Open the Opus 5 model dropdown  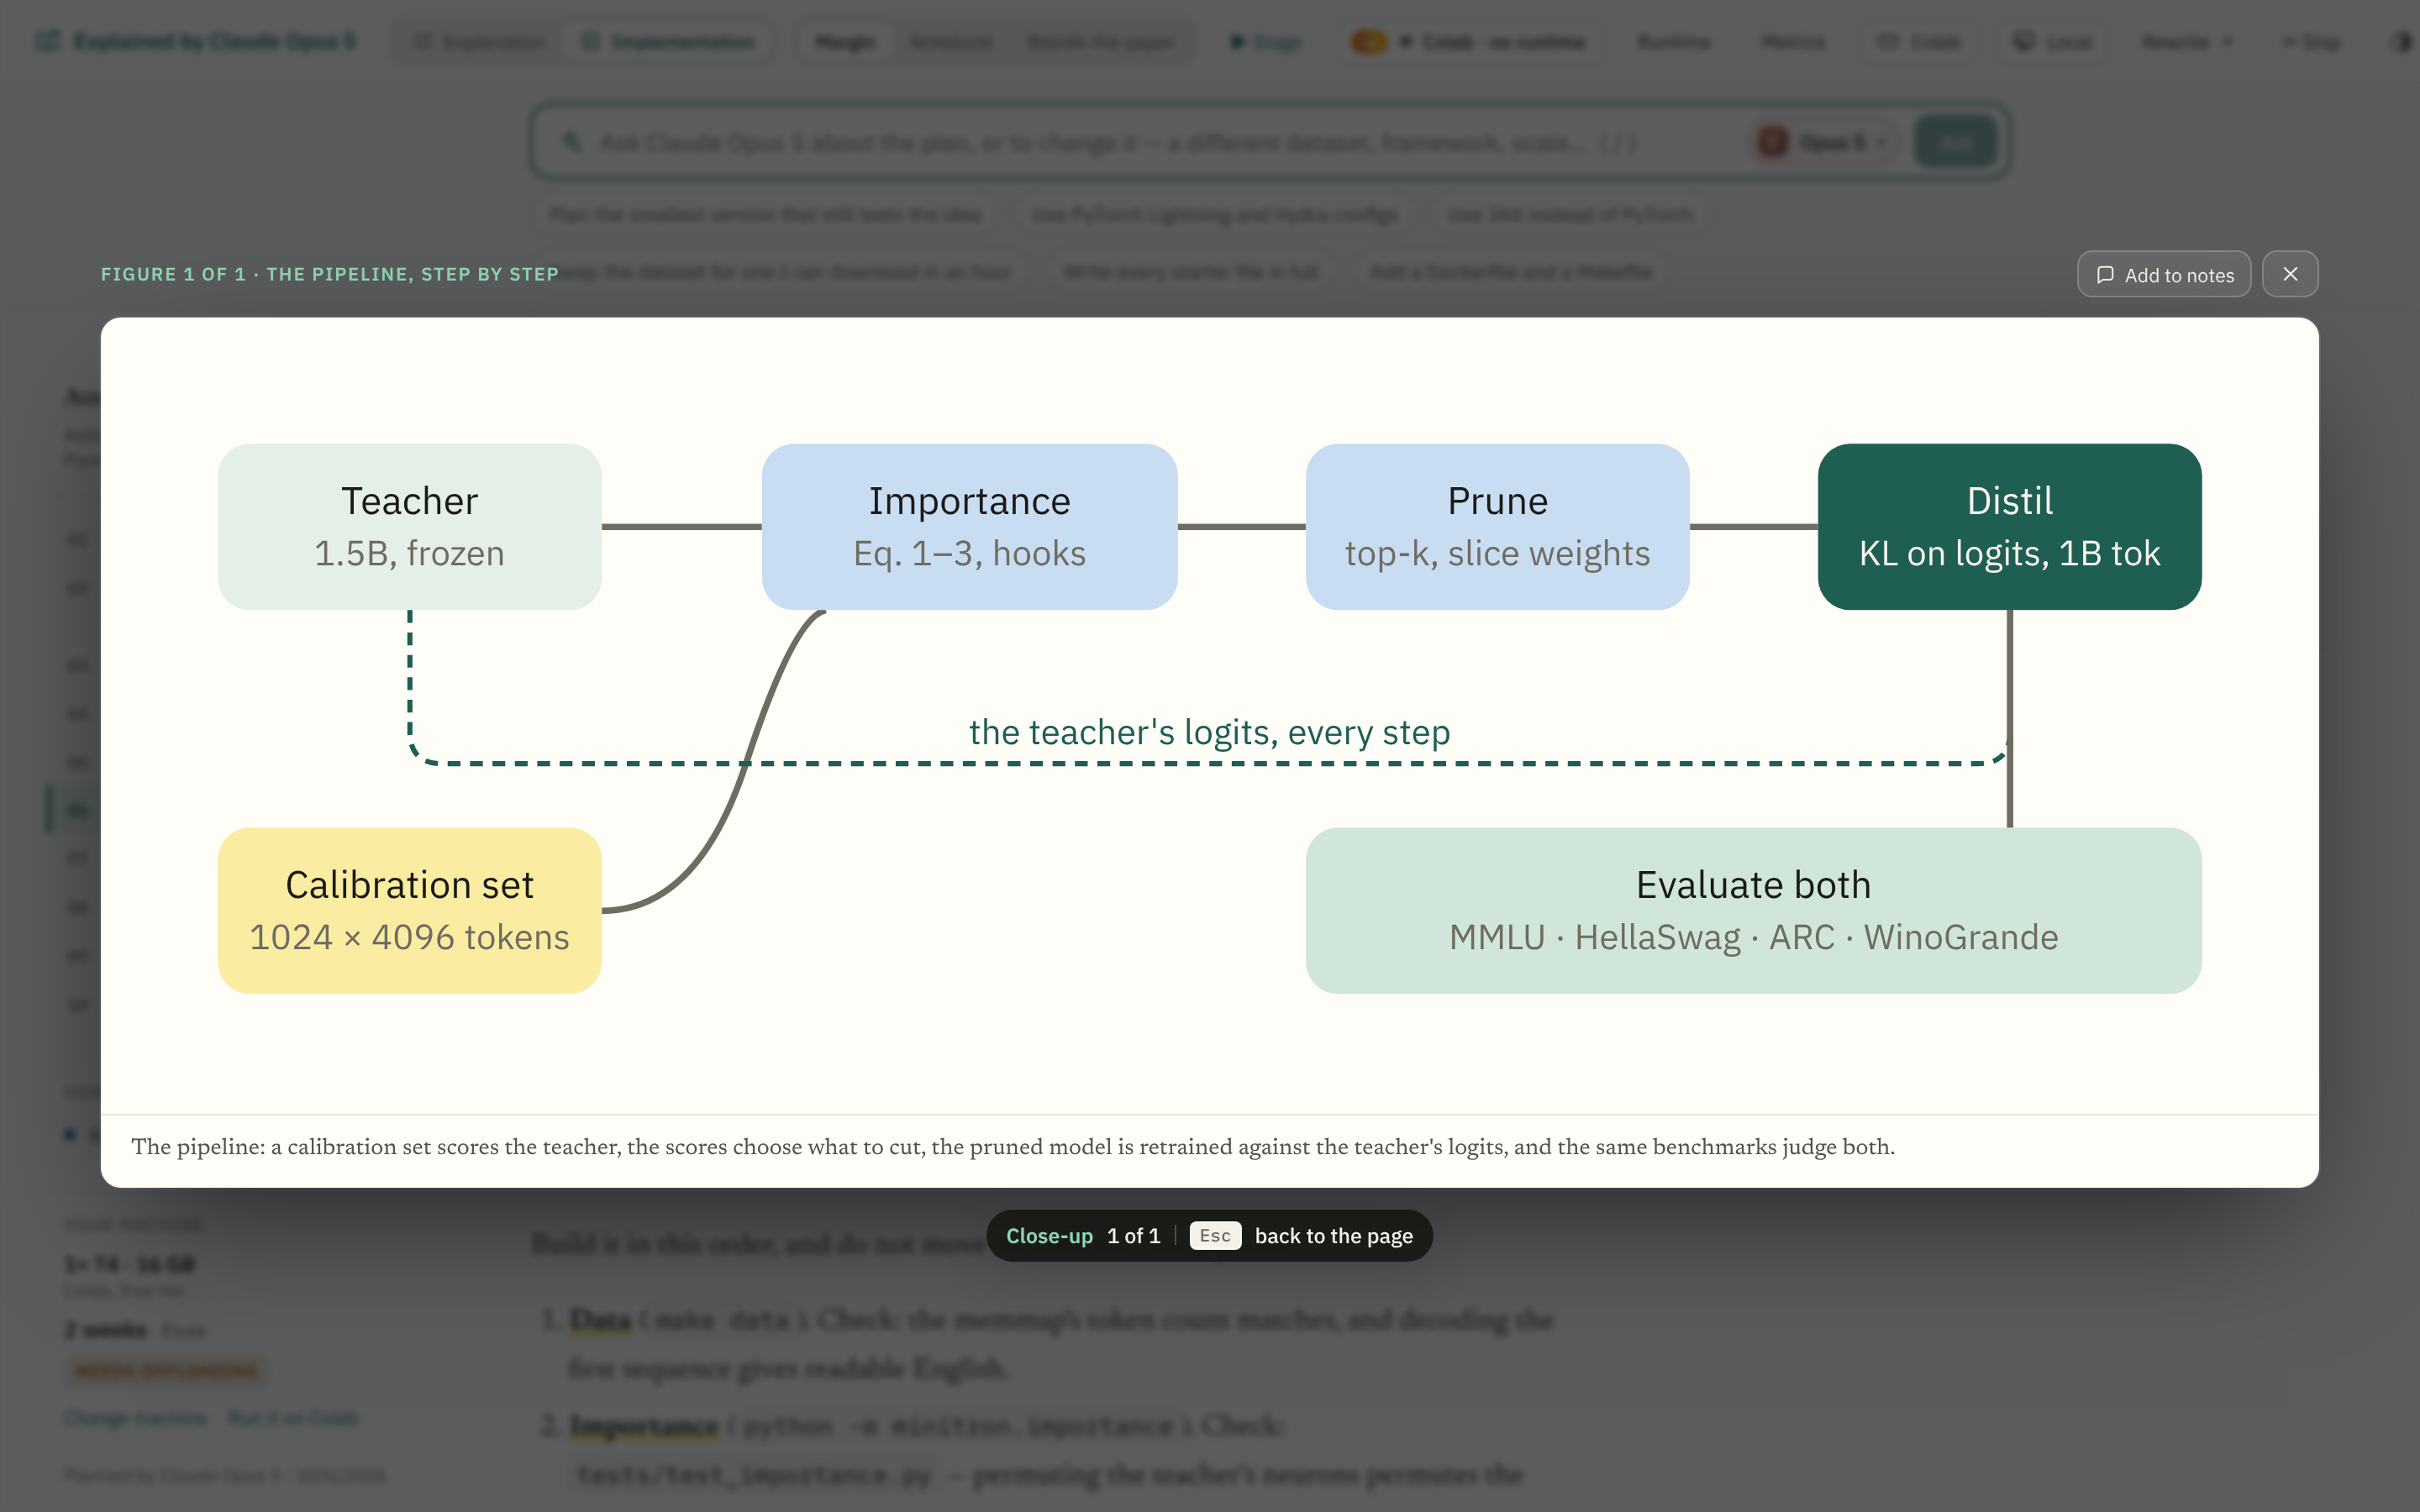pyautogui.click(x=1824, y=143)
